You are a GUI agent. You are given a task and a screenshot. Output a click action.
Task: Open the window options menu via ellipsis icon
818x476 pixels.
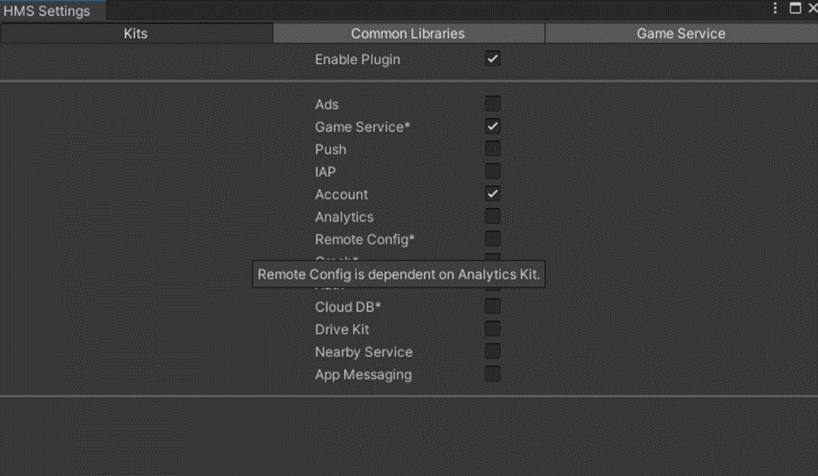pyautogui.click(x=775, y=8)
